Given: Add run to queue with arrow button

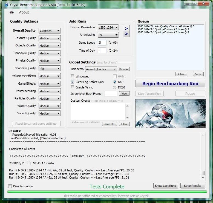Looking at the screenshot, I should click(126, 31).
